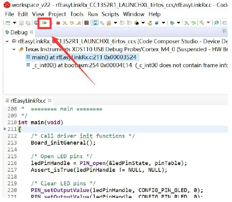
Task: Toggle the highlighted monitor-with-green-node icon
Action: (95, 23)
